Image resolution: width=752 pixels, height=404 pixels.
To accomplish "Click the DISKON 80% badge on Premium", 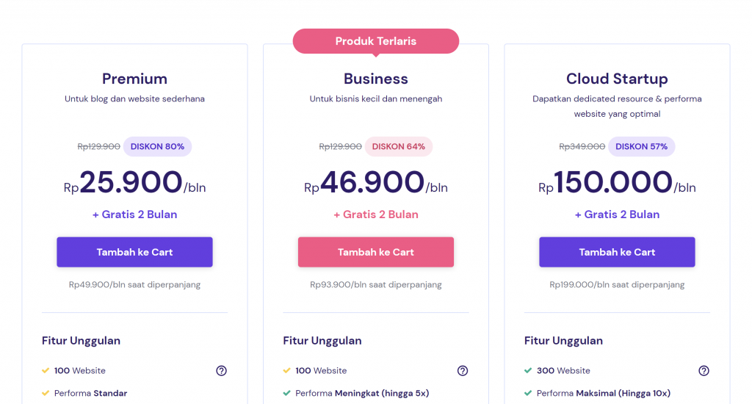I will point(157,146).
